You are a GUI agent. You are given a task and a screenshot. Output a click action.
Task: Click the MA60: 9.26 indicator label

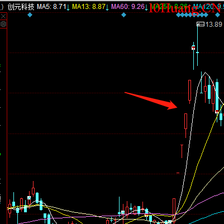coord(128,7)
